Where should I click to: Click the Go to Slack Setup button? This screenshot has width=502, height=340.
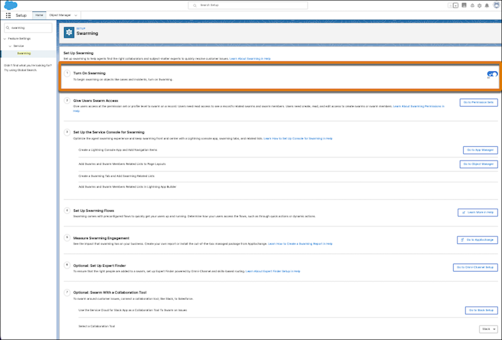(481, 311)
